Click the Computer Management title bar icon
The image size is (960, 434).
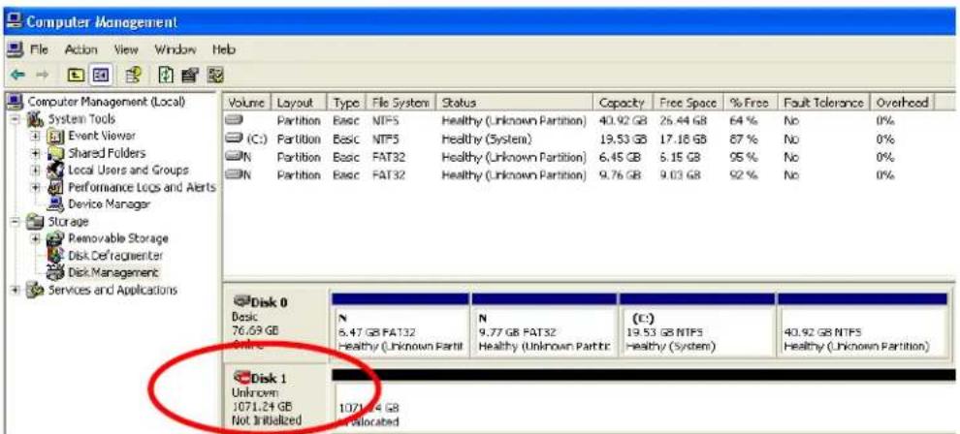tap(14, 22)
